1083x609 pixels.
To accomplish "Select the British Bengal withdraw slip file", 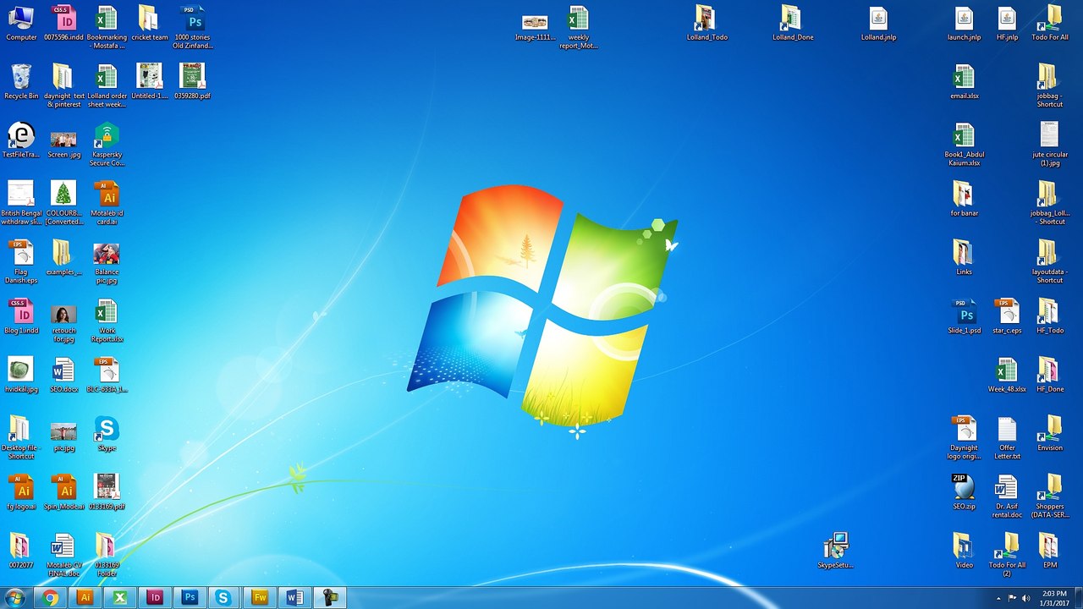I will [21, 203].
